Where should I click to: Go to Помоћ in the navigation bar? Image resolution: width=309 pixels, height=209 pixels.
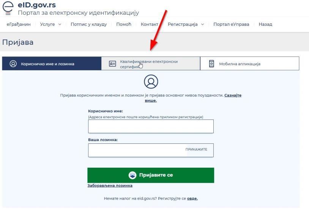123,24
